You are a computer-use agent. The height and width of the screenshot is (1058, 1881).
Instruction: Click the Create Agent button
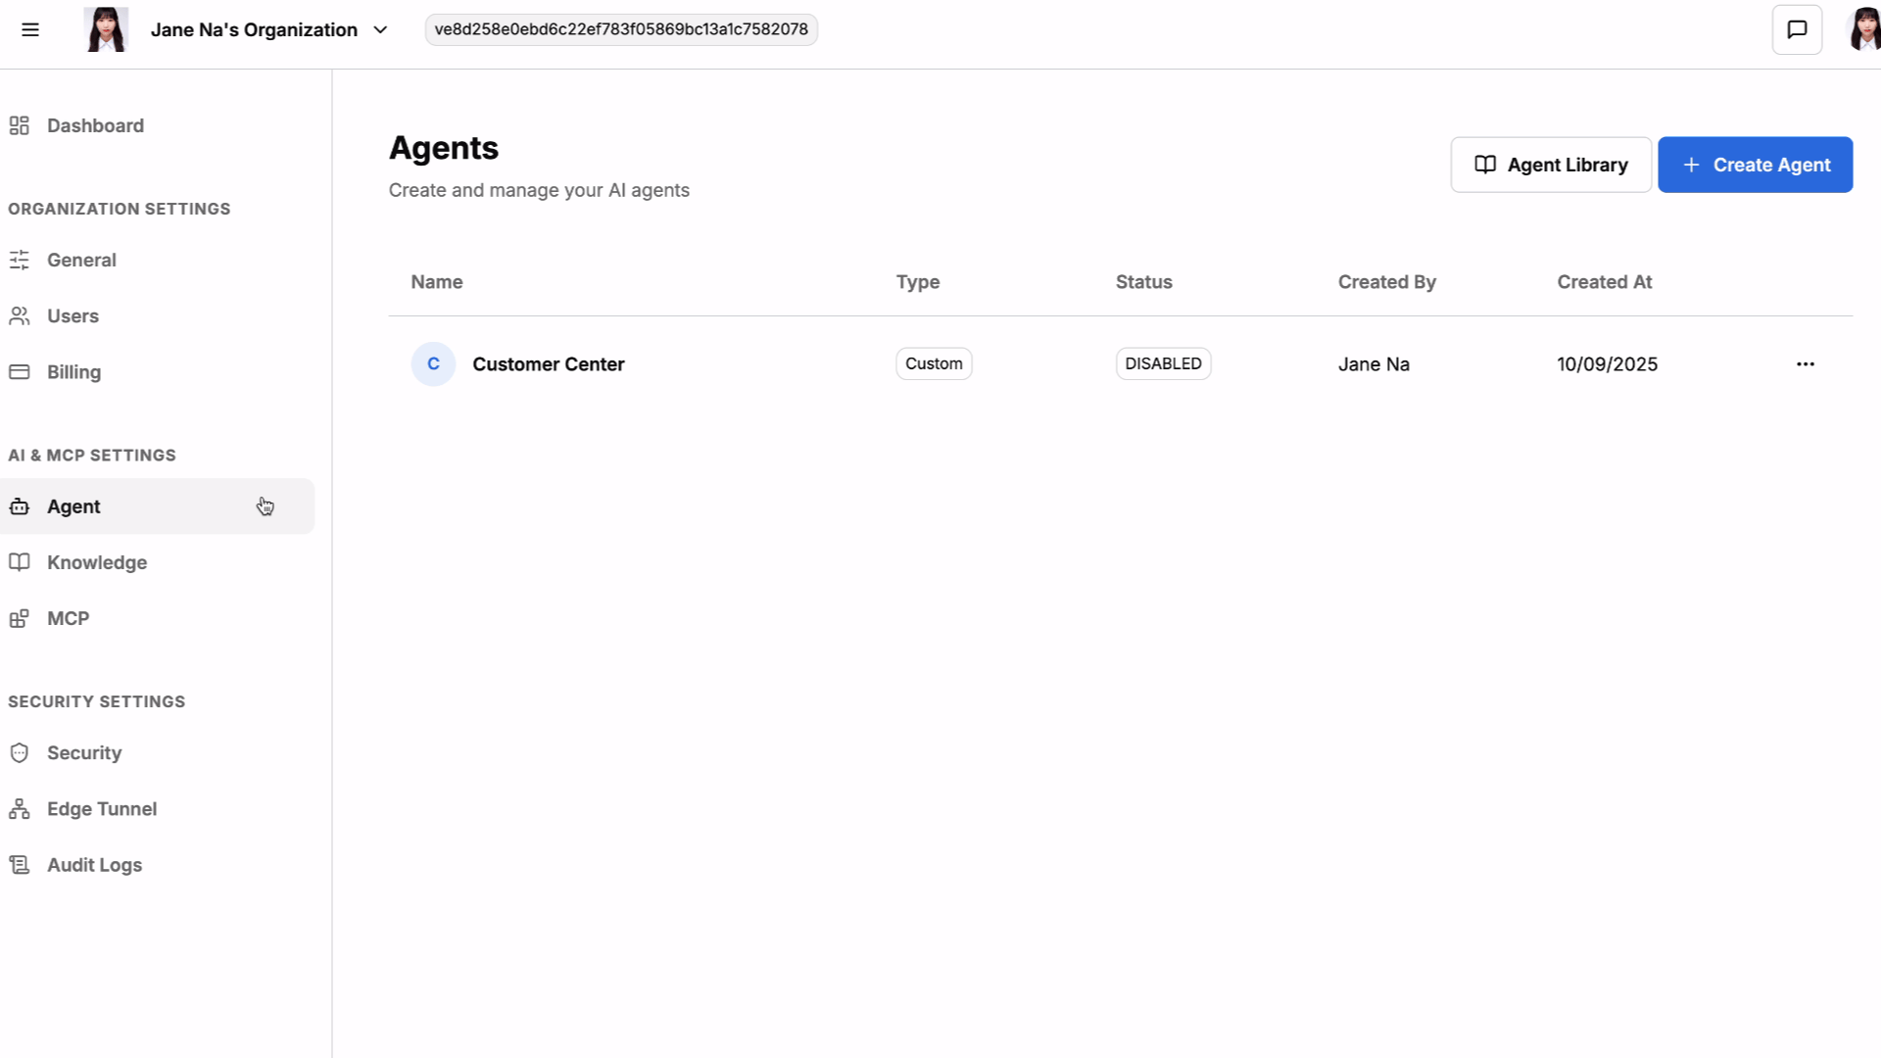[x=1754, y=165]
